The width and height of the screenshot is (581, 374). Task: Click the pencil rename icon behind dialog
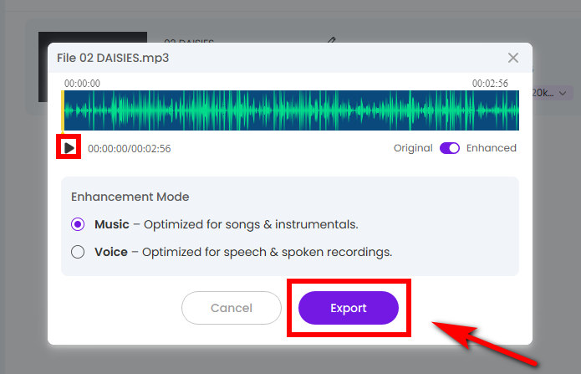[x=332, y=38]
